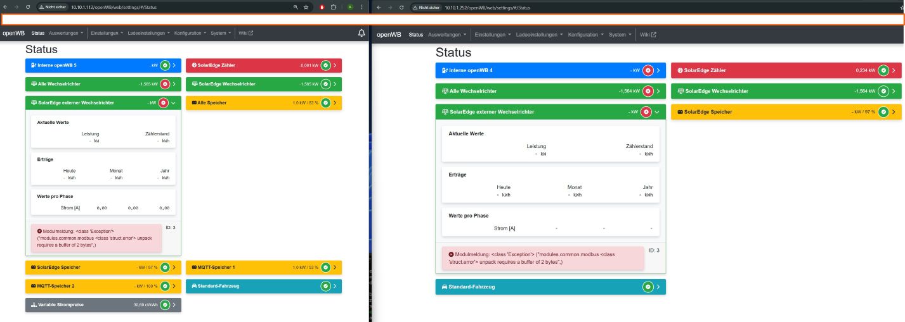Open Einstellungen menu in right window

pyautogui.click(x=492, y=35)
